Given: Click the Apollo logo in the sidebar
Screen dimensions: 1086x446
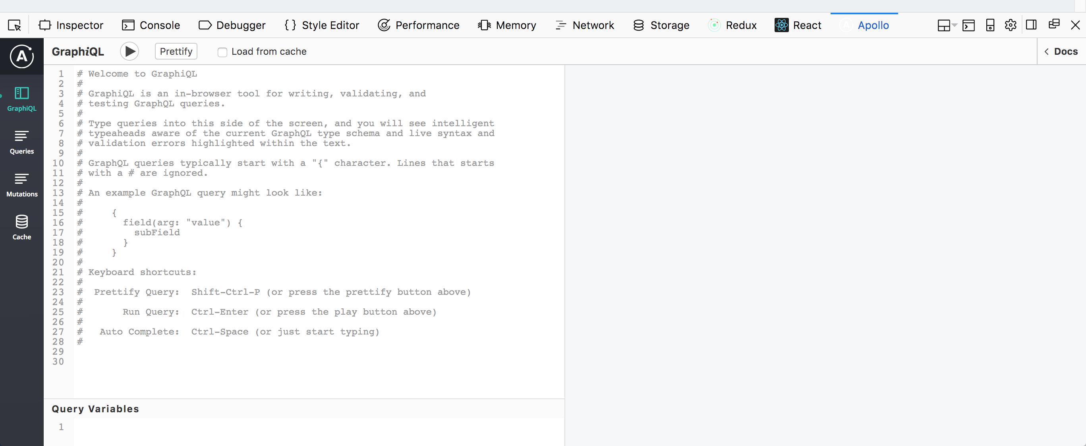Looking at the screenshot, I should point(21,56).
